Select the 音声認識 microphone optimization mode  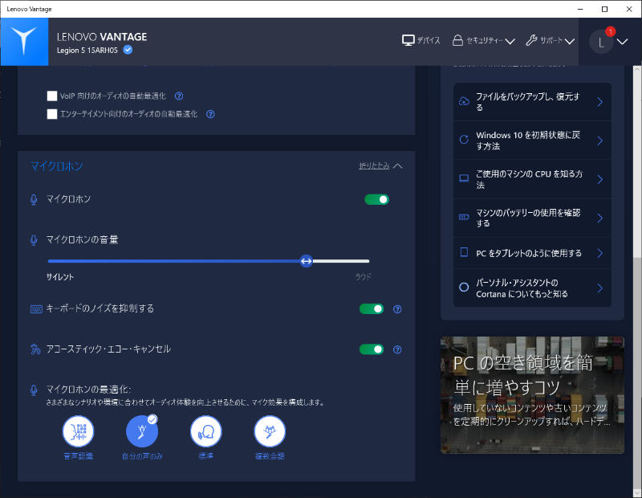[78, 431]
